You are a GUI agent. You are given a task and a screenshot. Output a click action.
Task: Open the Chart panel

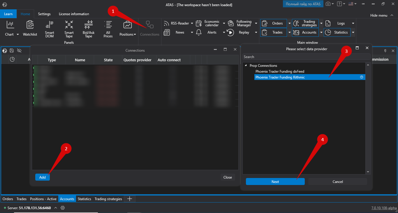[x=10, y=29]
